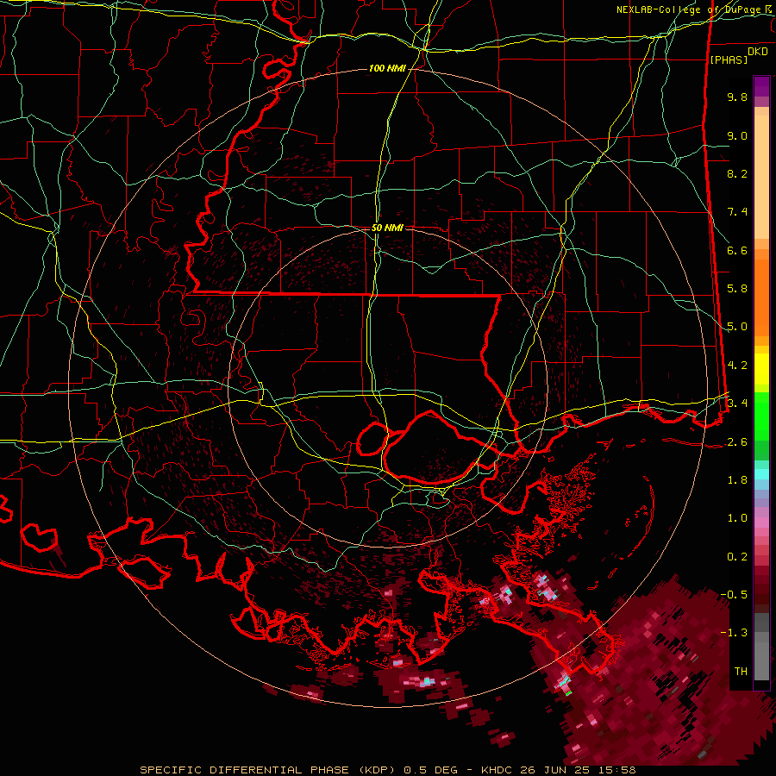The image size is (776, 776).
Task: Click the 8.2 value on the color scale
Action: (737, 173)
